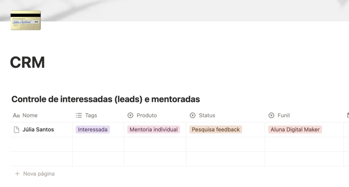Open the Produto column header menu
The image size is (349, 187).
(147, 116)
